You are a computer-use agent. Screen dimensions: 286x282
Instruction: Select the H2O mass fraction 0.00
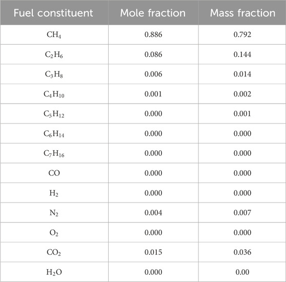pyautogui.click(x=242, y=272)
